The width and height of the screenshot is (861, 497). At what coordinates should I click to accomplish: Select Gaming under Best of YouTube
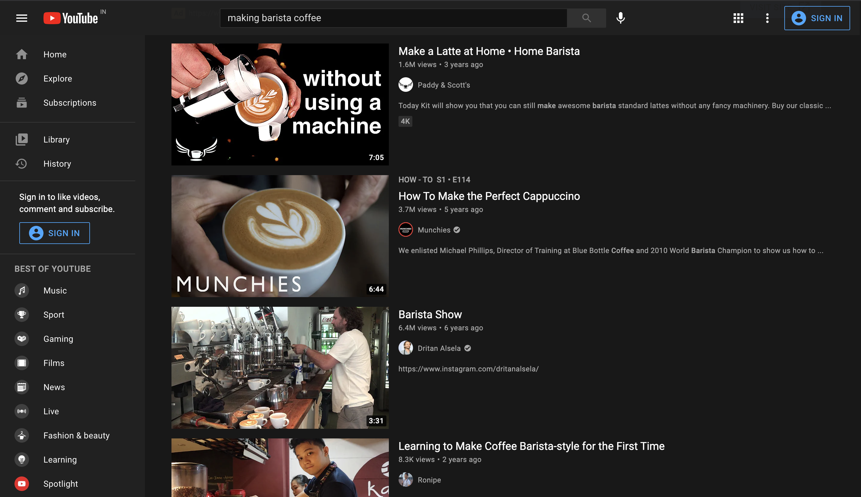58,339
